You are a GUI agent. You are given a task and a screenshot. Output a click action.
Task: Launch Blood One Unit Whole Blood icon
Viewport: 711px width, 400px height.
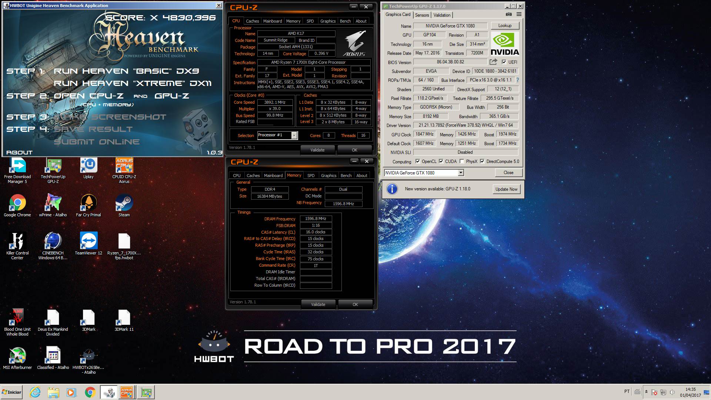click(x=17, y=323)
